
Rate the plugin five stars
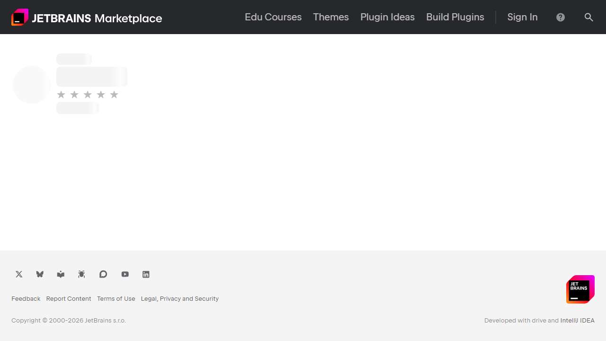[114, 94]
